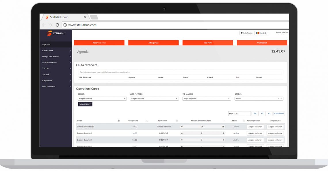This screenshot has height=171, width=328.
Task: Expand the Setari sidebar menu
Action: (56, 74)
